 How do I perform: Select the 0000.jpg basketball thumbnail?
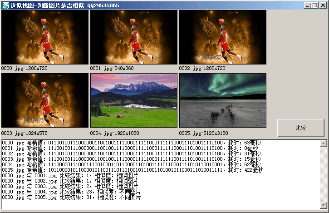coord(45,37)
